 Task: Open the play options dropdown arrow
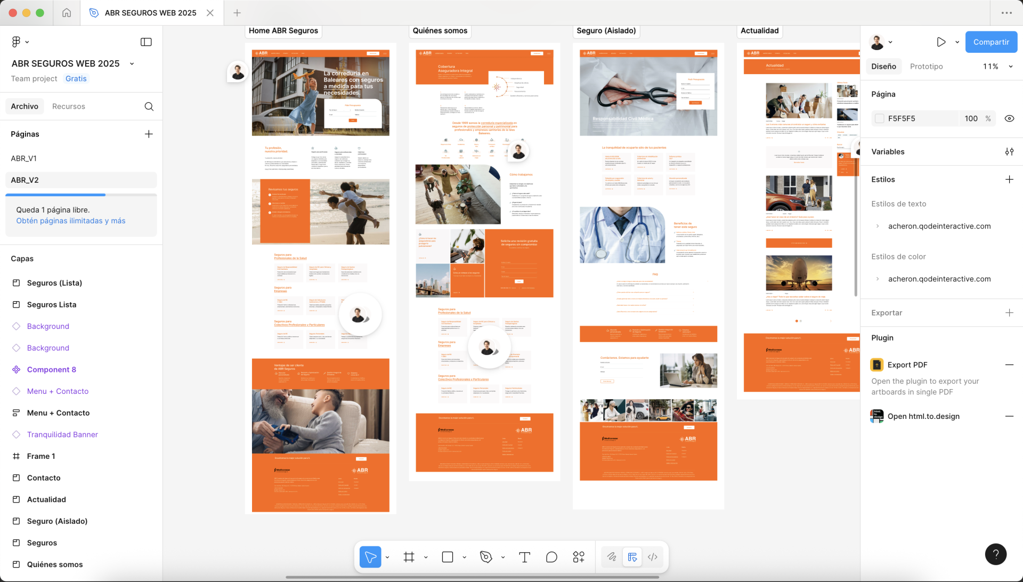957,42
